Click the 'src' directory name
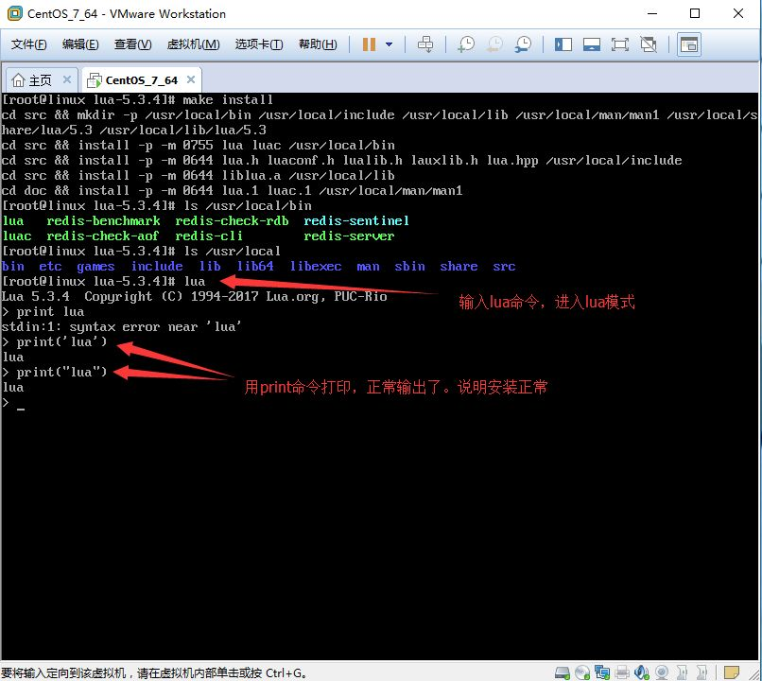The image size is (762, 681). (504, 266)
